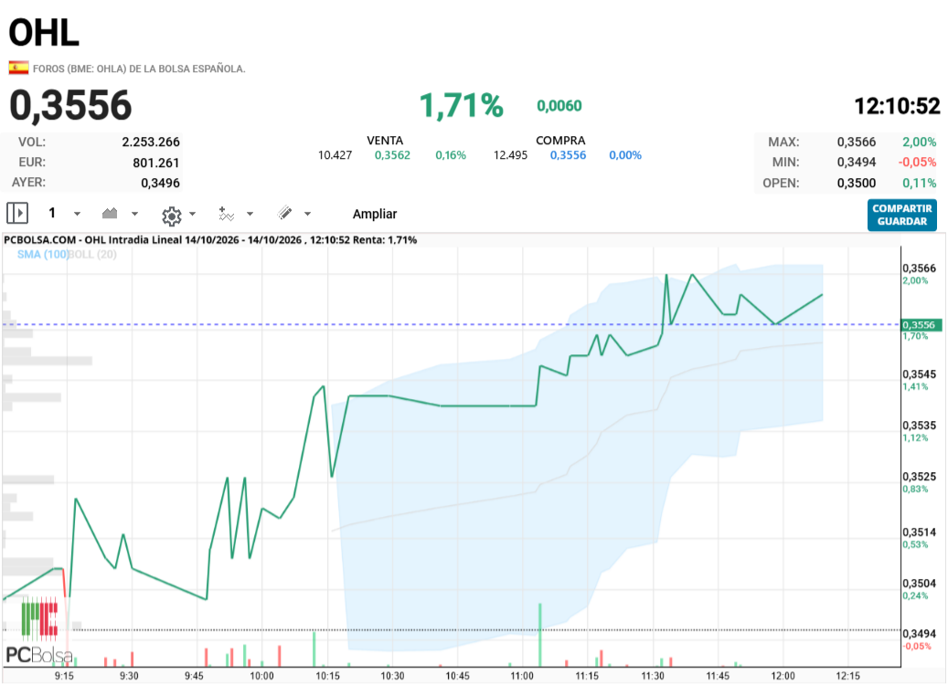948x684 pixels.
Task: Click the EUR value 801.261
Action: point(156,163)
